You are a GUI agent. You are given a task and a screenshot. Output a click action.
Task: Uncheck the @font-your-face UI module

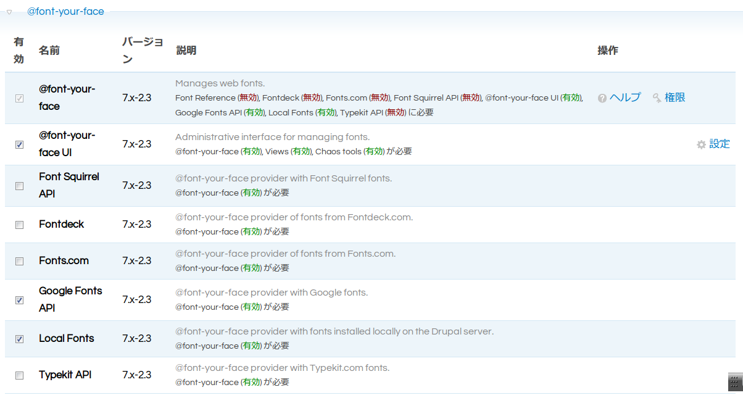(19, 144)
